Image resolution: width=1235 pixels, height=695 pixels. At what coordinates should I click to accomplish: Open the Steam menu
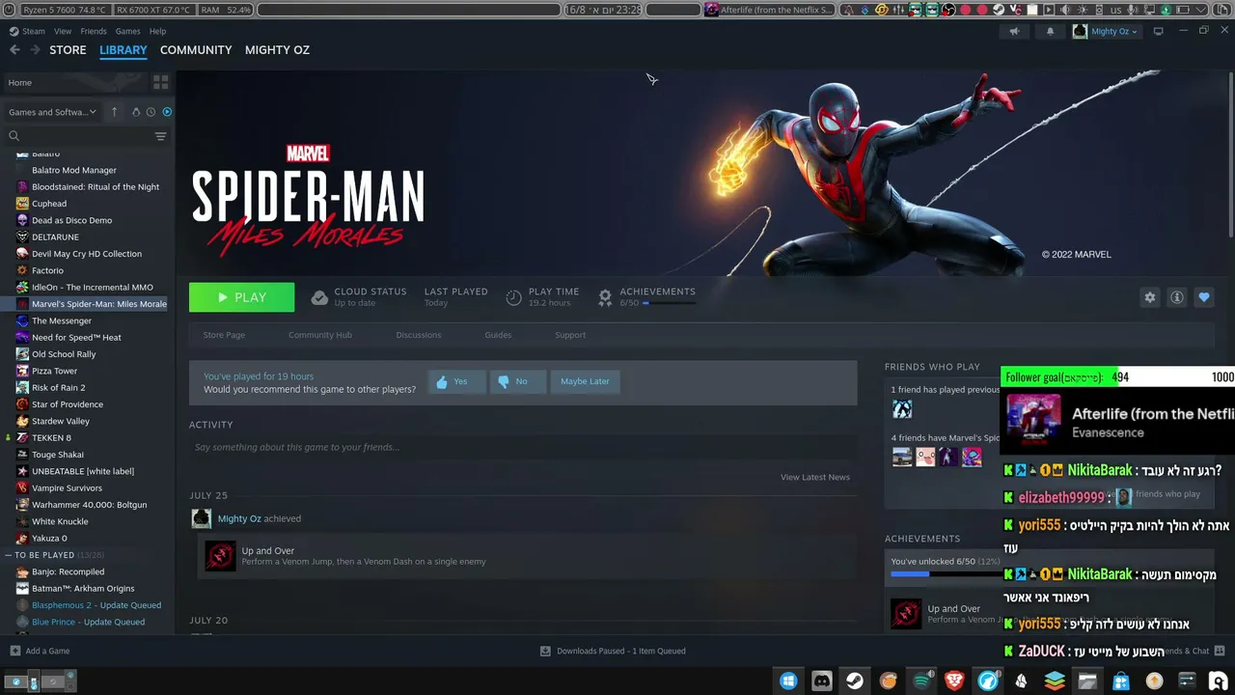[x=27, y=31]
